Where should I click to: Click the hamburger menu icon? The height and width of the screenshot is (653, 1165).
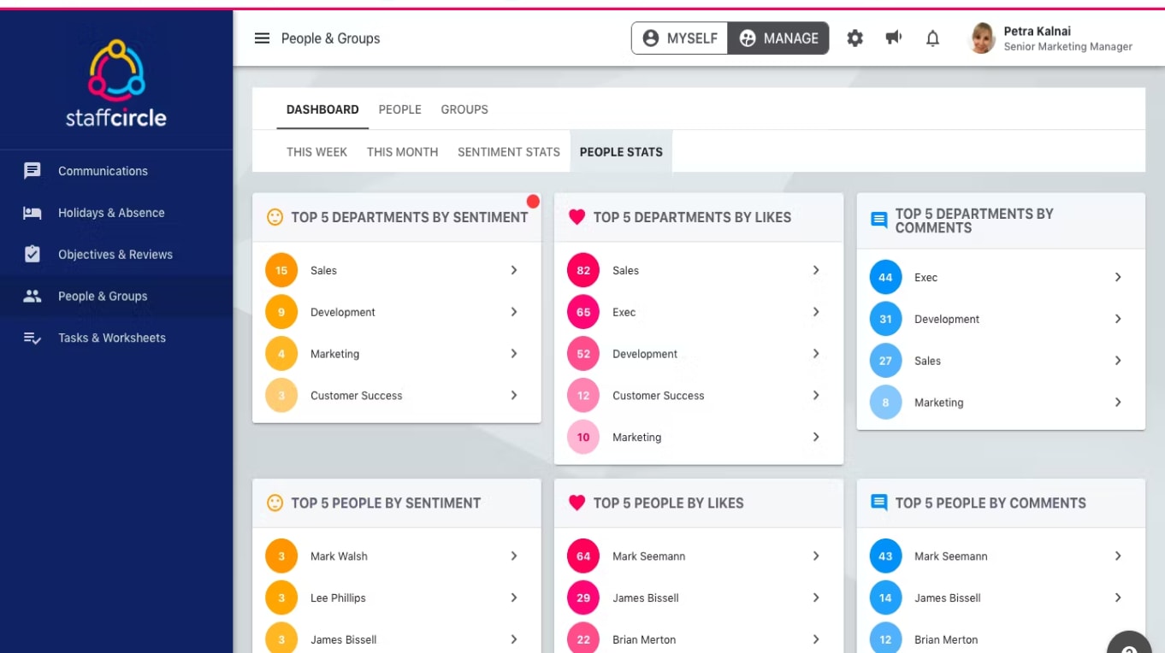(263, 38)
